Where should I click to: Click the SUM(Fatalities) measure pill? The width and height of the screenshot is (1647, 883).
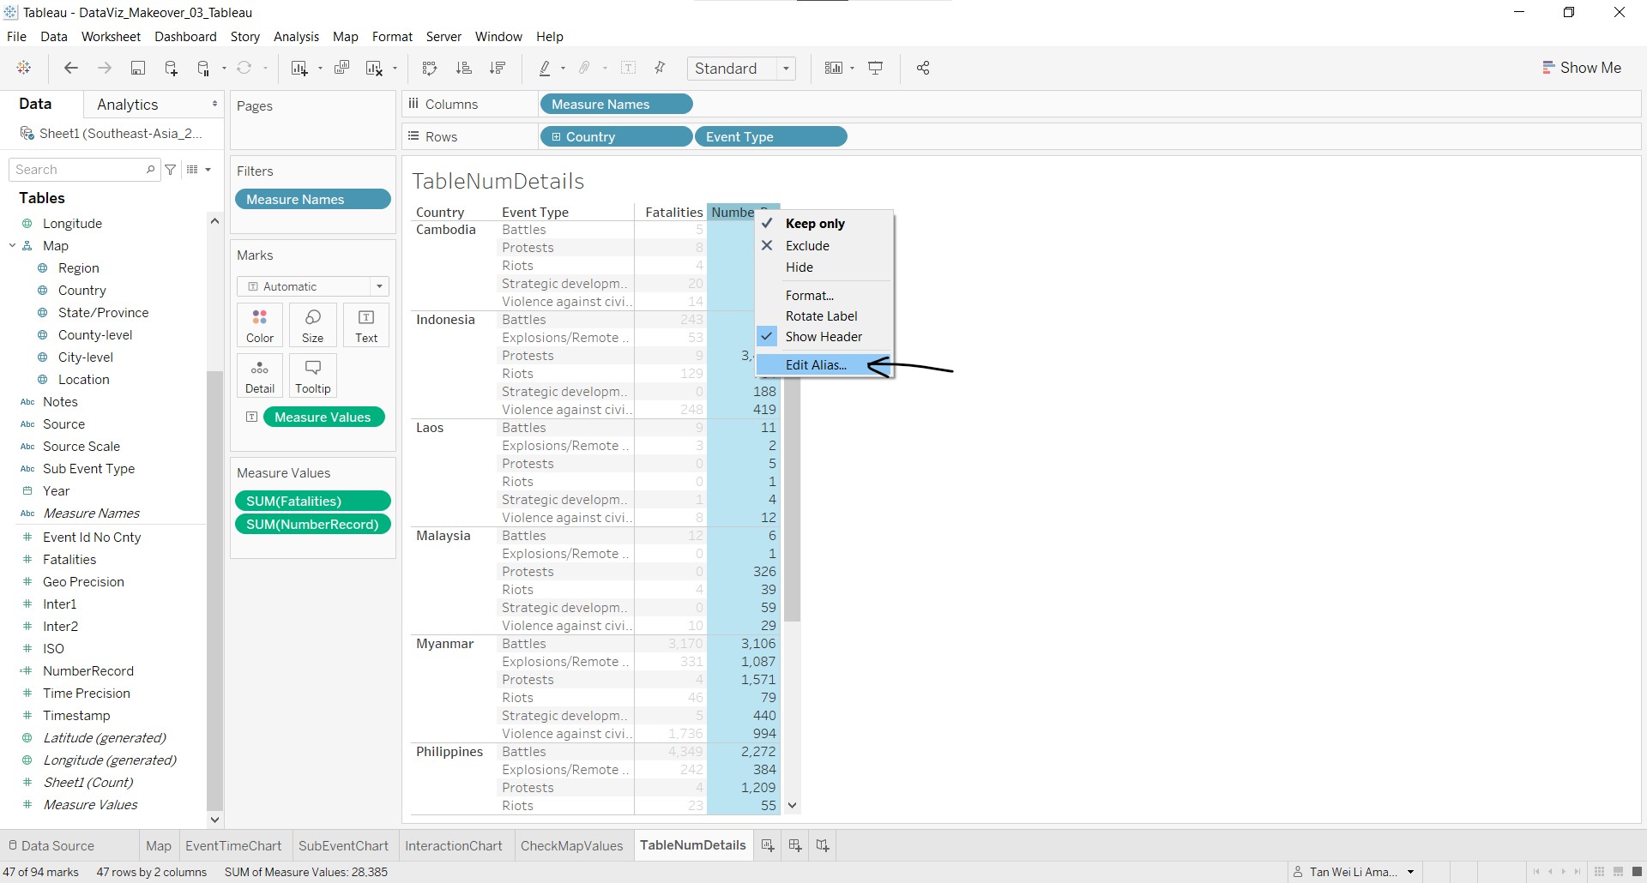tap(312, 502)
